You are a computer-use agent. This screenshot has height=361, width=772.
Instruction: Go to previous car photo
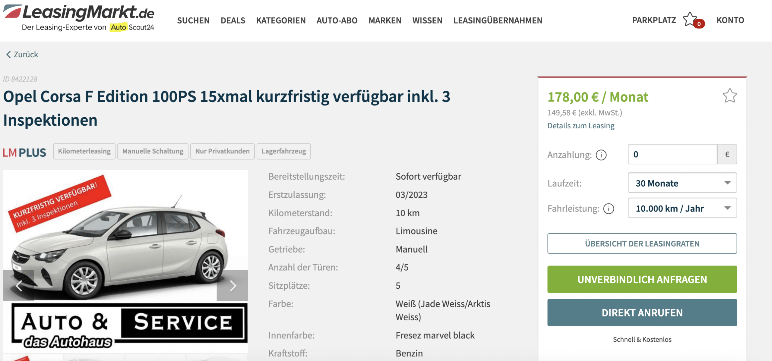(x=19, y=285)
